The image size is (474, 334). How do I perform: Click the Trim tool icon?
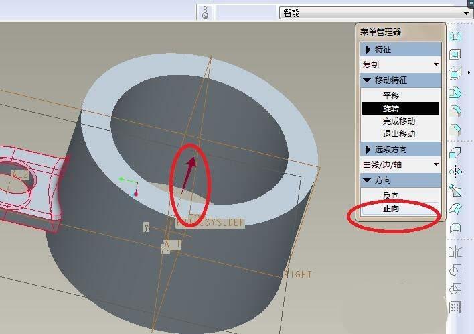[x=455, y=288]
